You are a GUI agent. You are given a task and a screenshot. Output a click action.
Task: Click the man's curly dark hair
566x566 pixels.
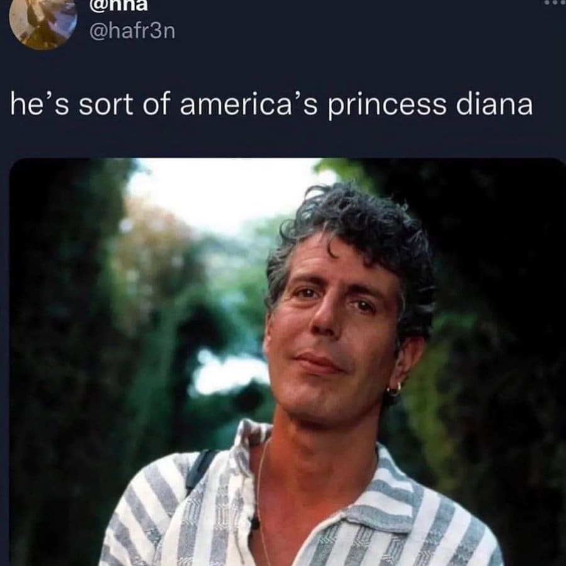[x=357, y=231]
